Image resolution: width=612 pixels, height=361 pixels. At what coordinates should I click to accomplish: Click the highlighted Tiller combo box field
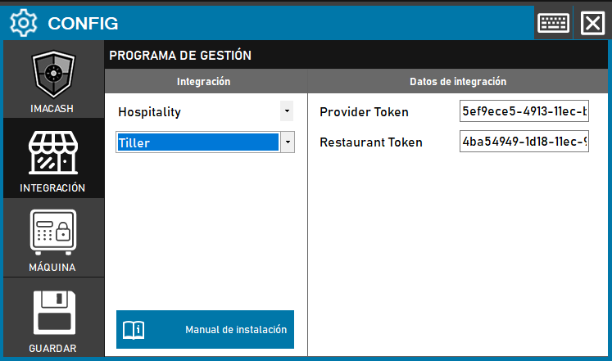(197, 142)
